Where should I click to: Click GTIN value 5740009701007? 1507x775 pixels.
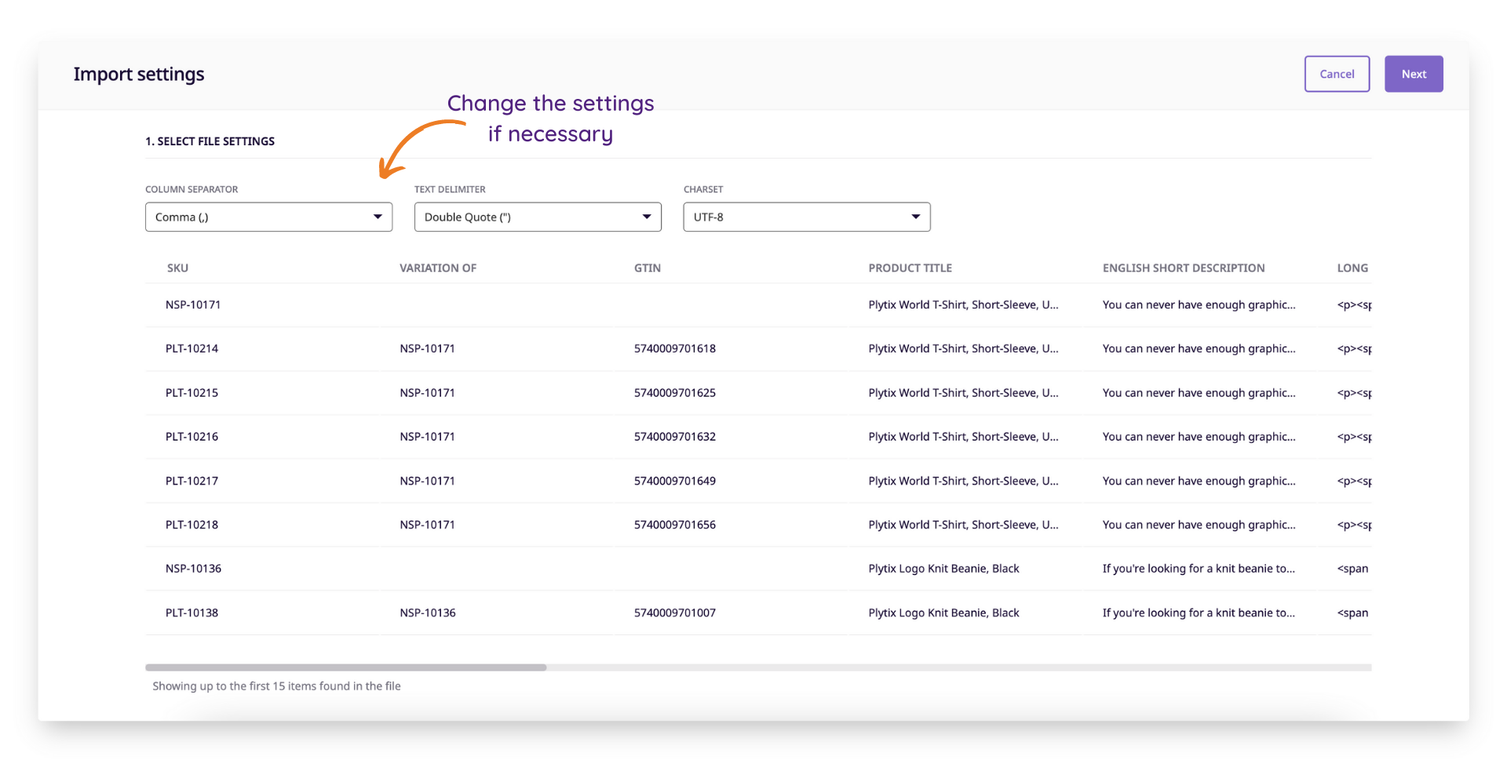(x=674, y=612)
